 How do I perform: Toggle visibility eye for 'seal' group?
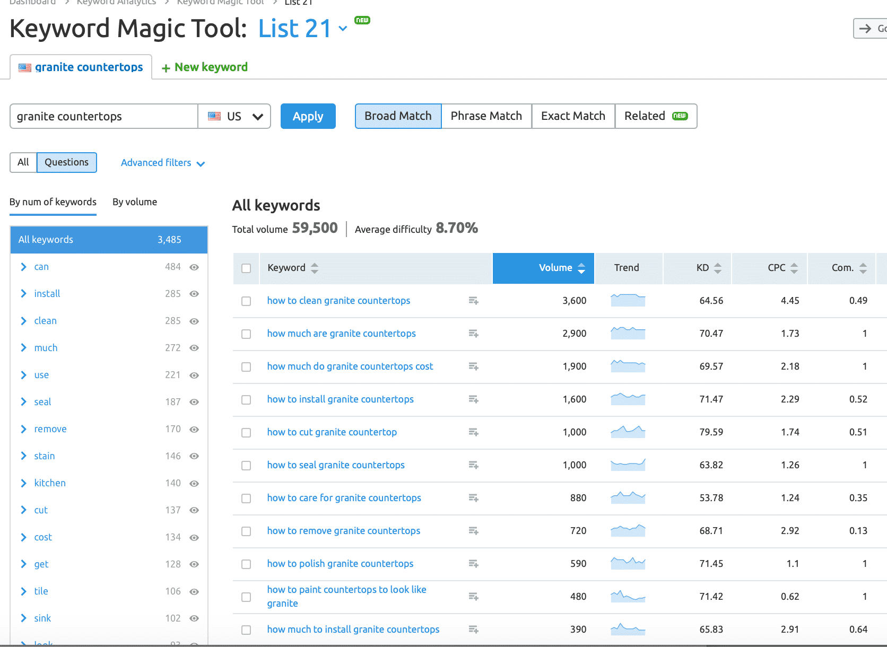pos(194,402)
